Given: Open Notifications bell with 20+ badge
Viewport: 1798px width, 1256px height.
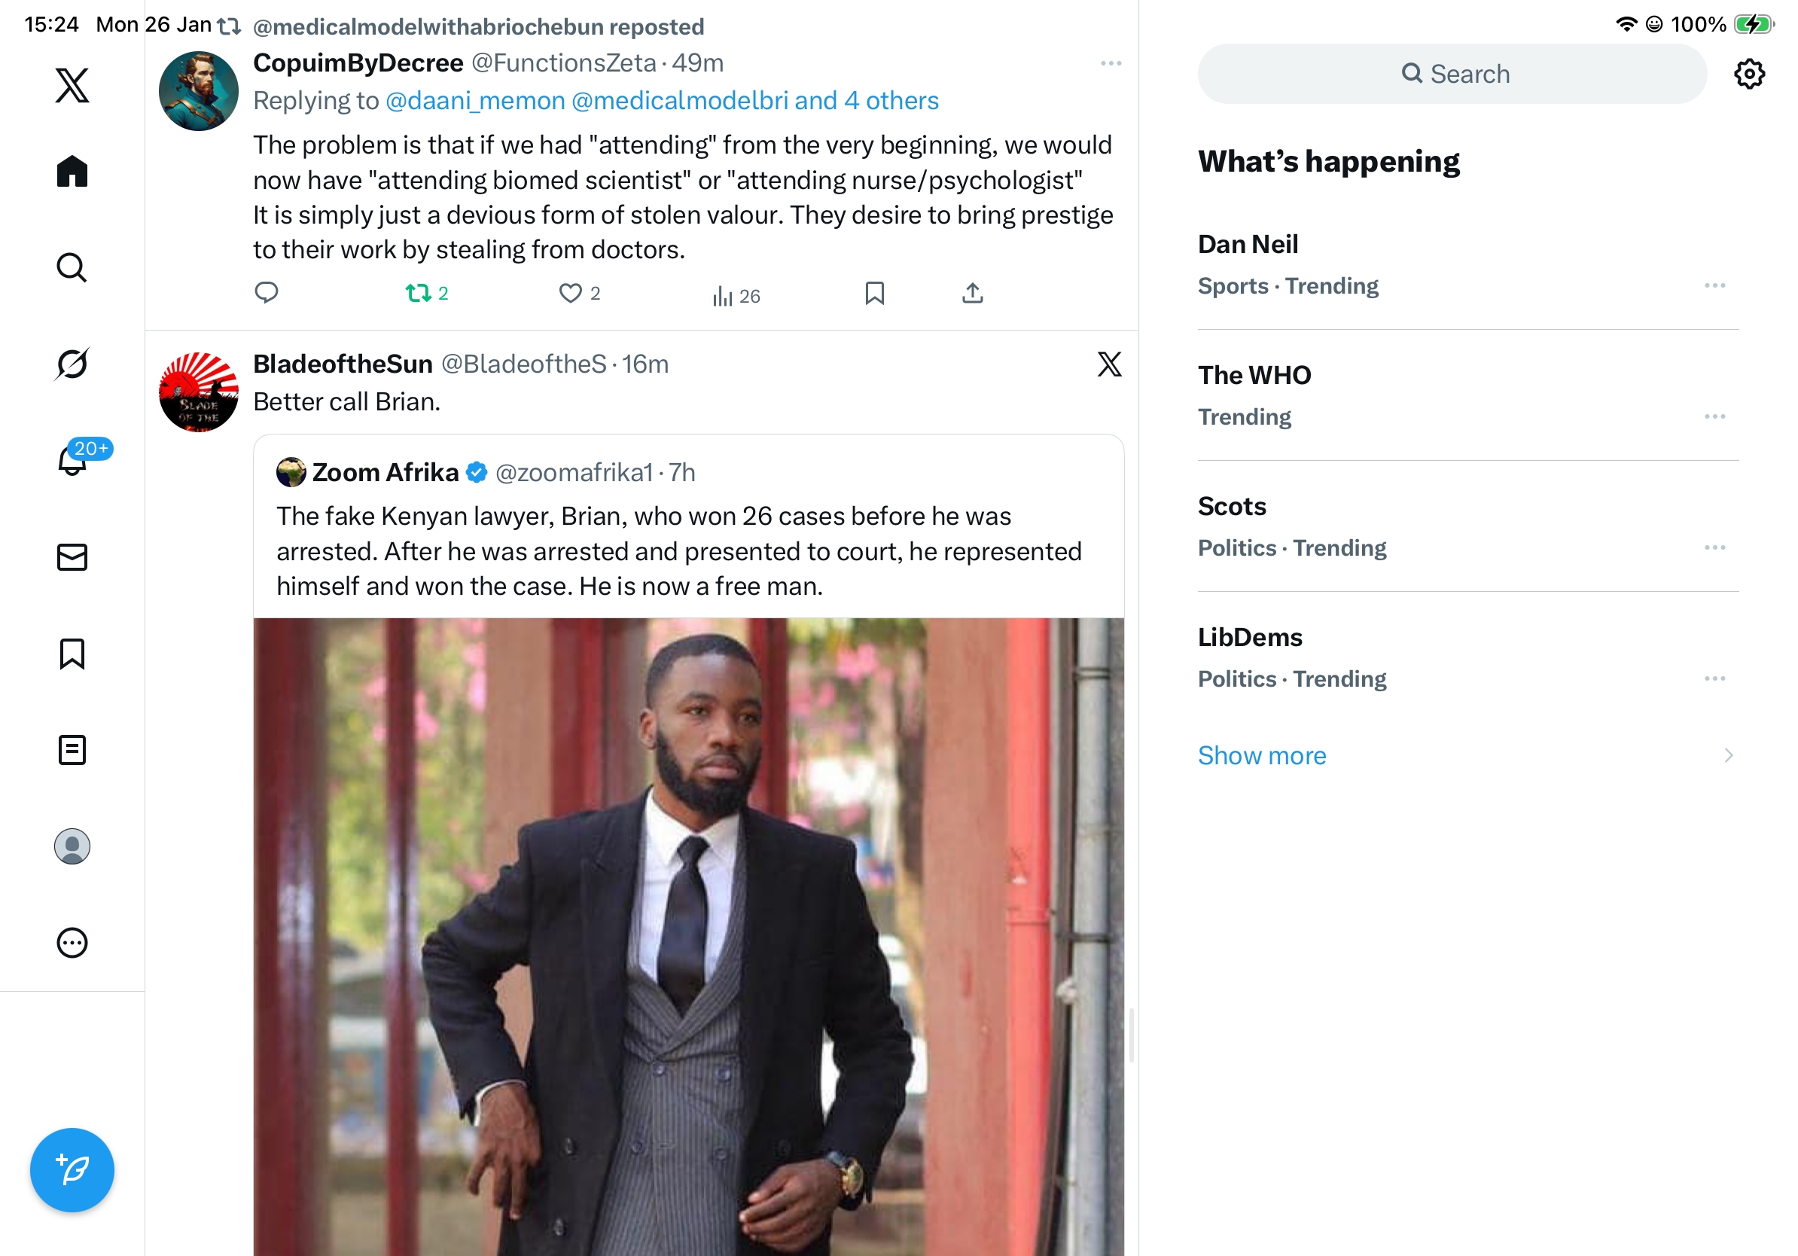Looking at the screenshot, I should pos(72,460).
